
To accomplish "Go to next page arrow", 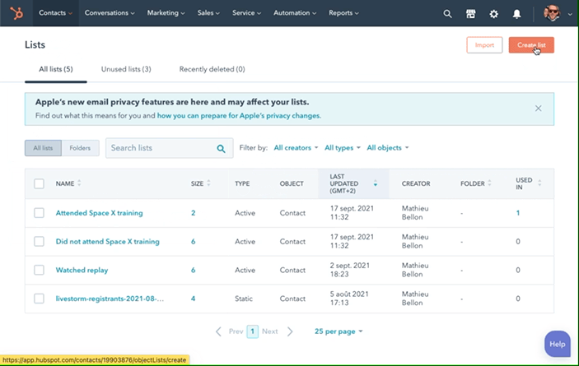I will (x=290, y=331).
